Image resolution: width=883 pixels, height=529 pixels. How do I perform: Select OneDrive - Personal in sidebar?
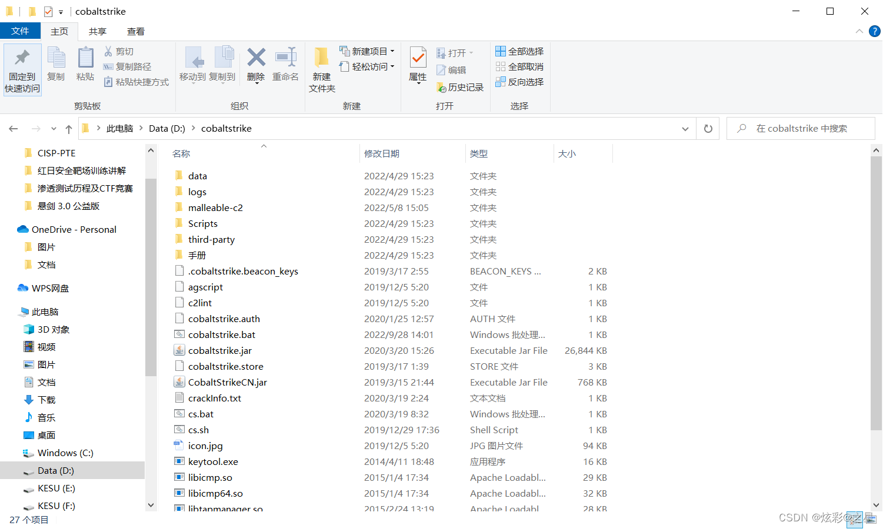pos(74,229)
